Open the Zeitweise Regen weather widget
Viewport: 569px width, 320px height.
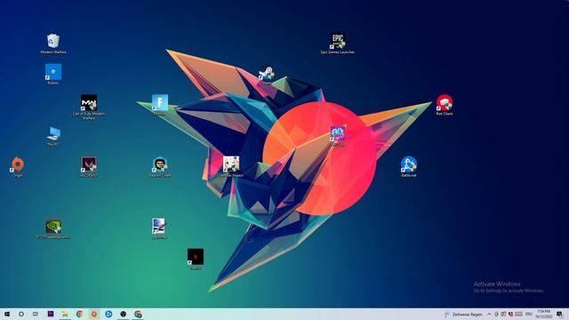(x=463, y=315)
